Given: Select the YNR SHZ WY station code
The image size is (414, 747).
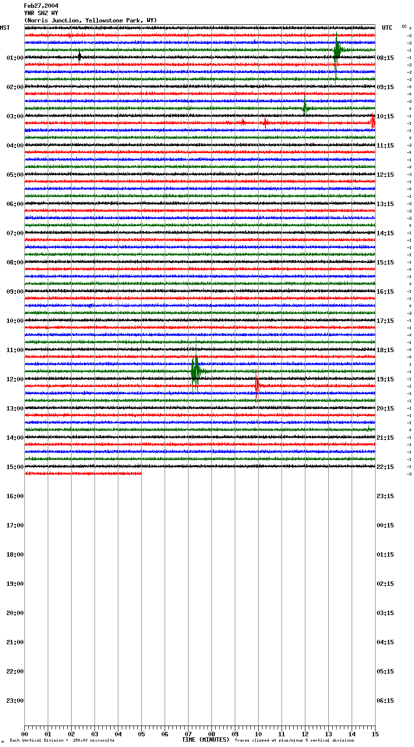Looking at the screenshot, I should click(41, 13).
